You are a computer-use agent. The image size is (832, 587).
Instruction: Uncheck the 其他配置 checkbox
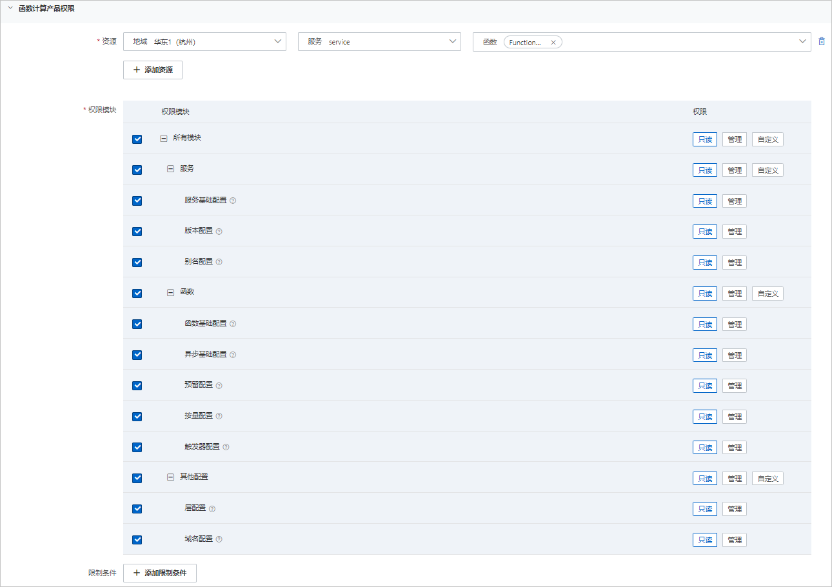click(x=137, y=478)
